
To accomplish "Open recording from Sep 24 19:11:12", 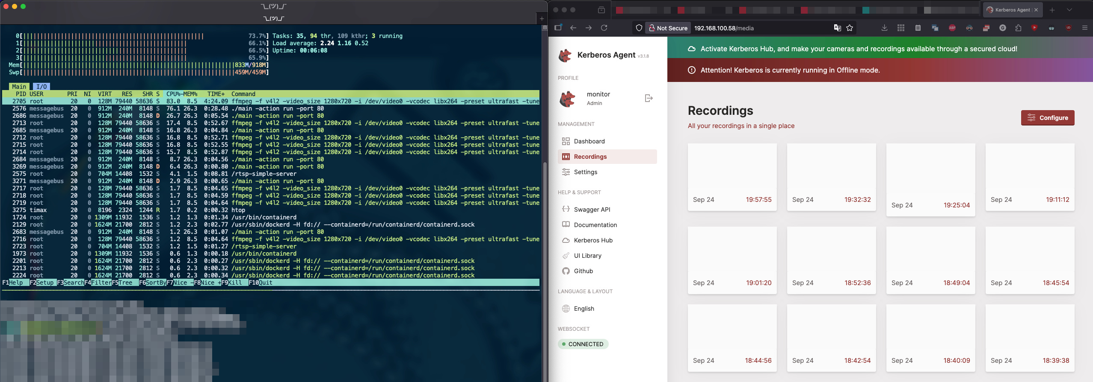I will [x=1030, y=177].
